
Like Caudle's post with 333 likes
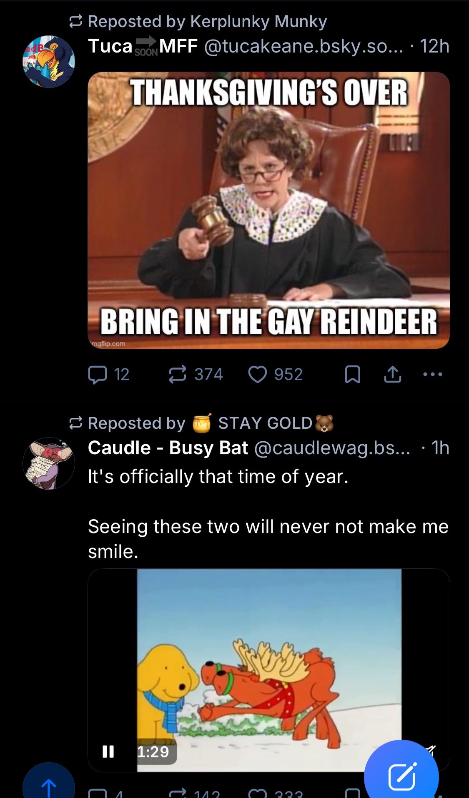[275, 793]
